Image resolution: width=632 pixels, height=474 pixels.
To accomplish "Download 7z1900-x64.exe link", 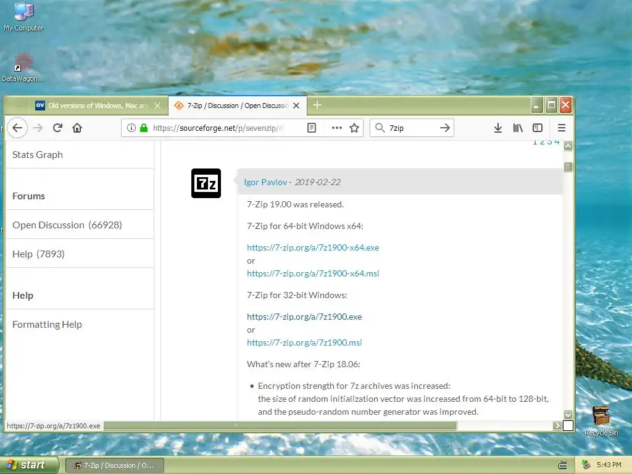I will tap(313, 247).
